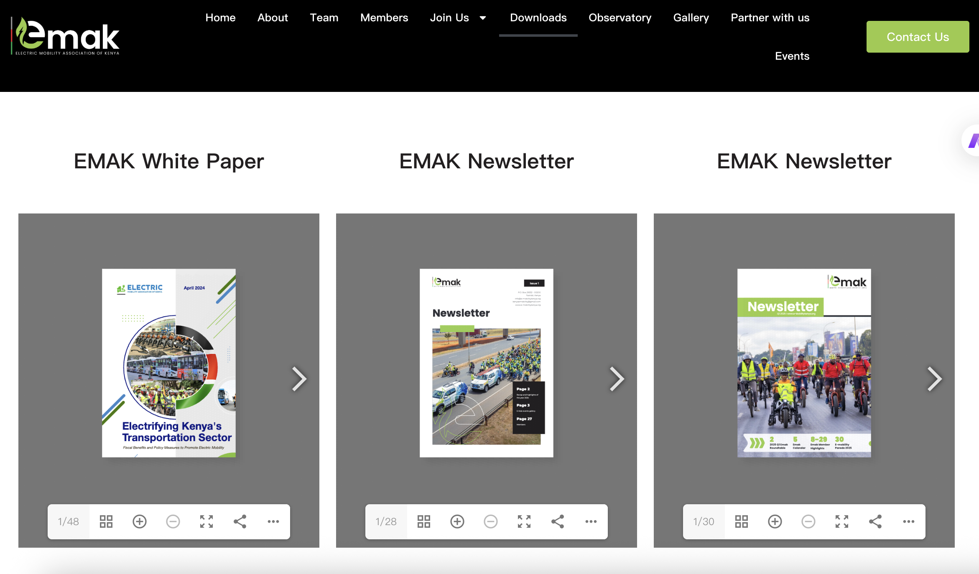Screen dimensions: 979x574
Task: Open fullscreen for the White Paper viewer
Action: tap(207, 521)
